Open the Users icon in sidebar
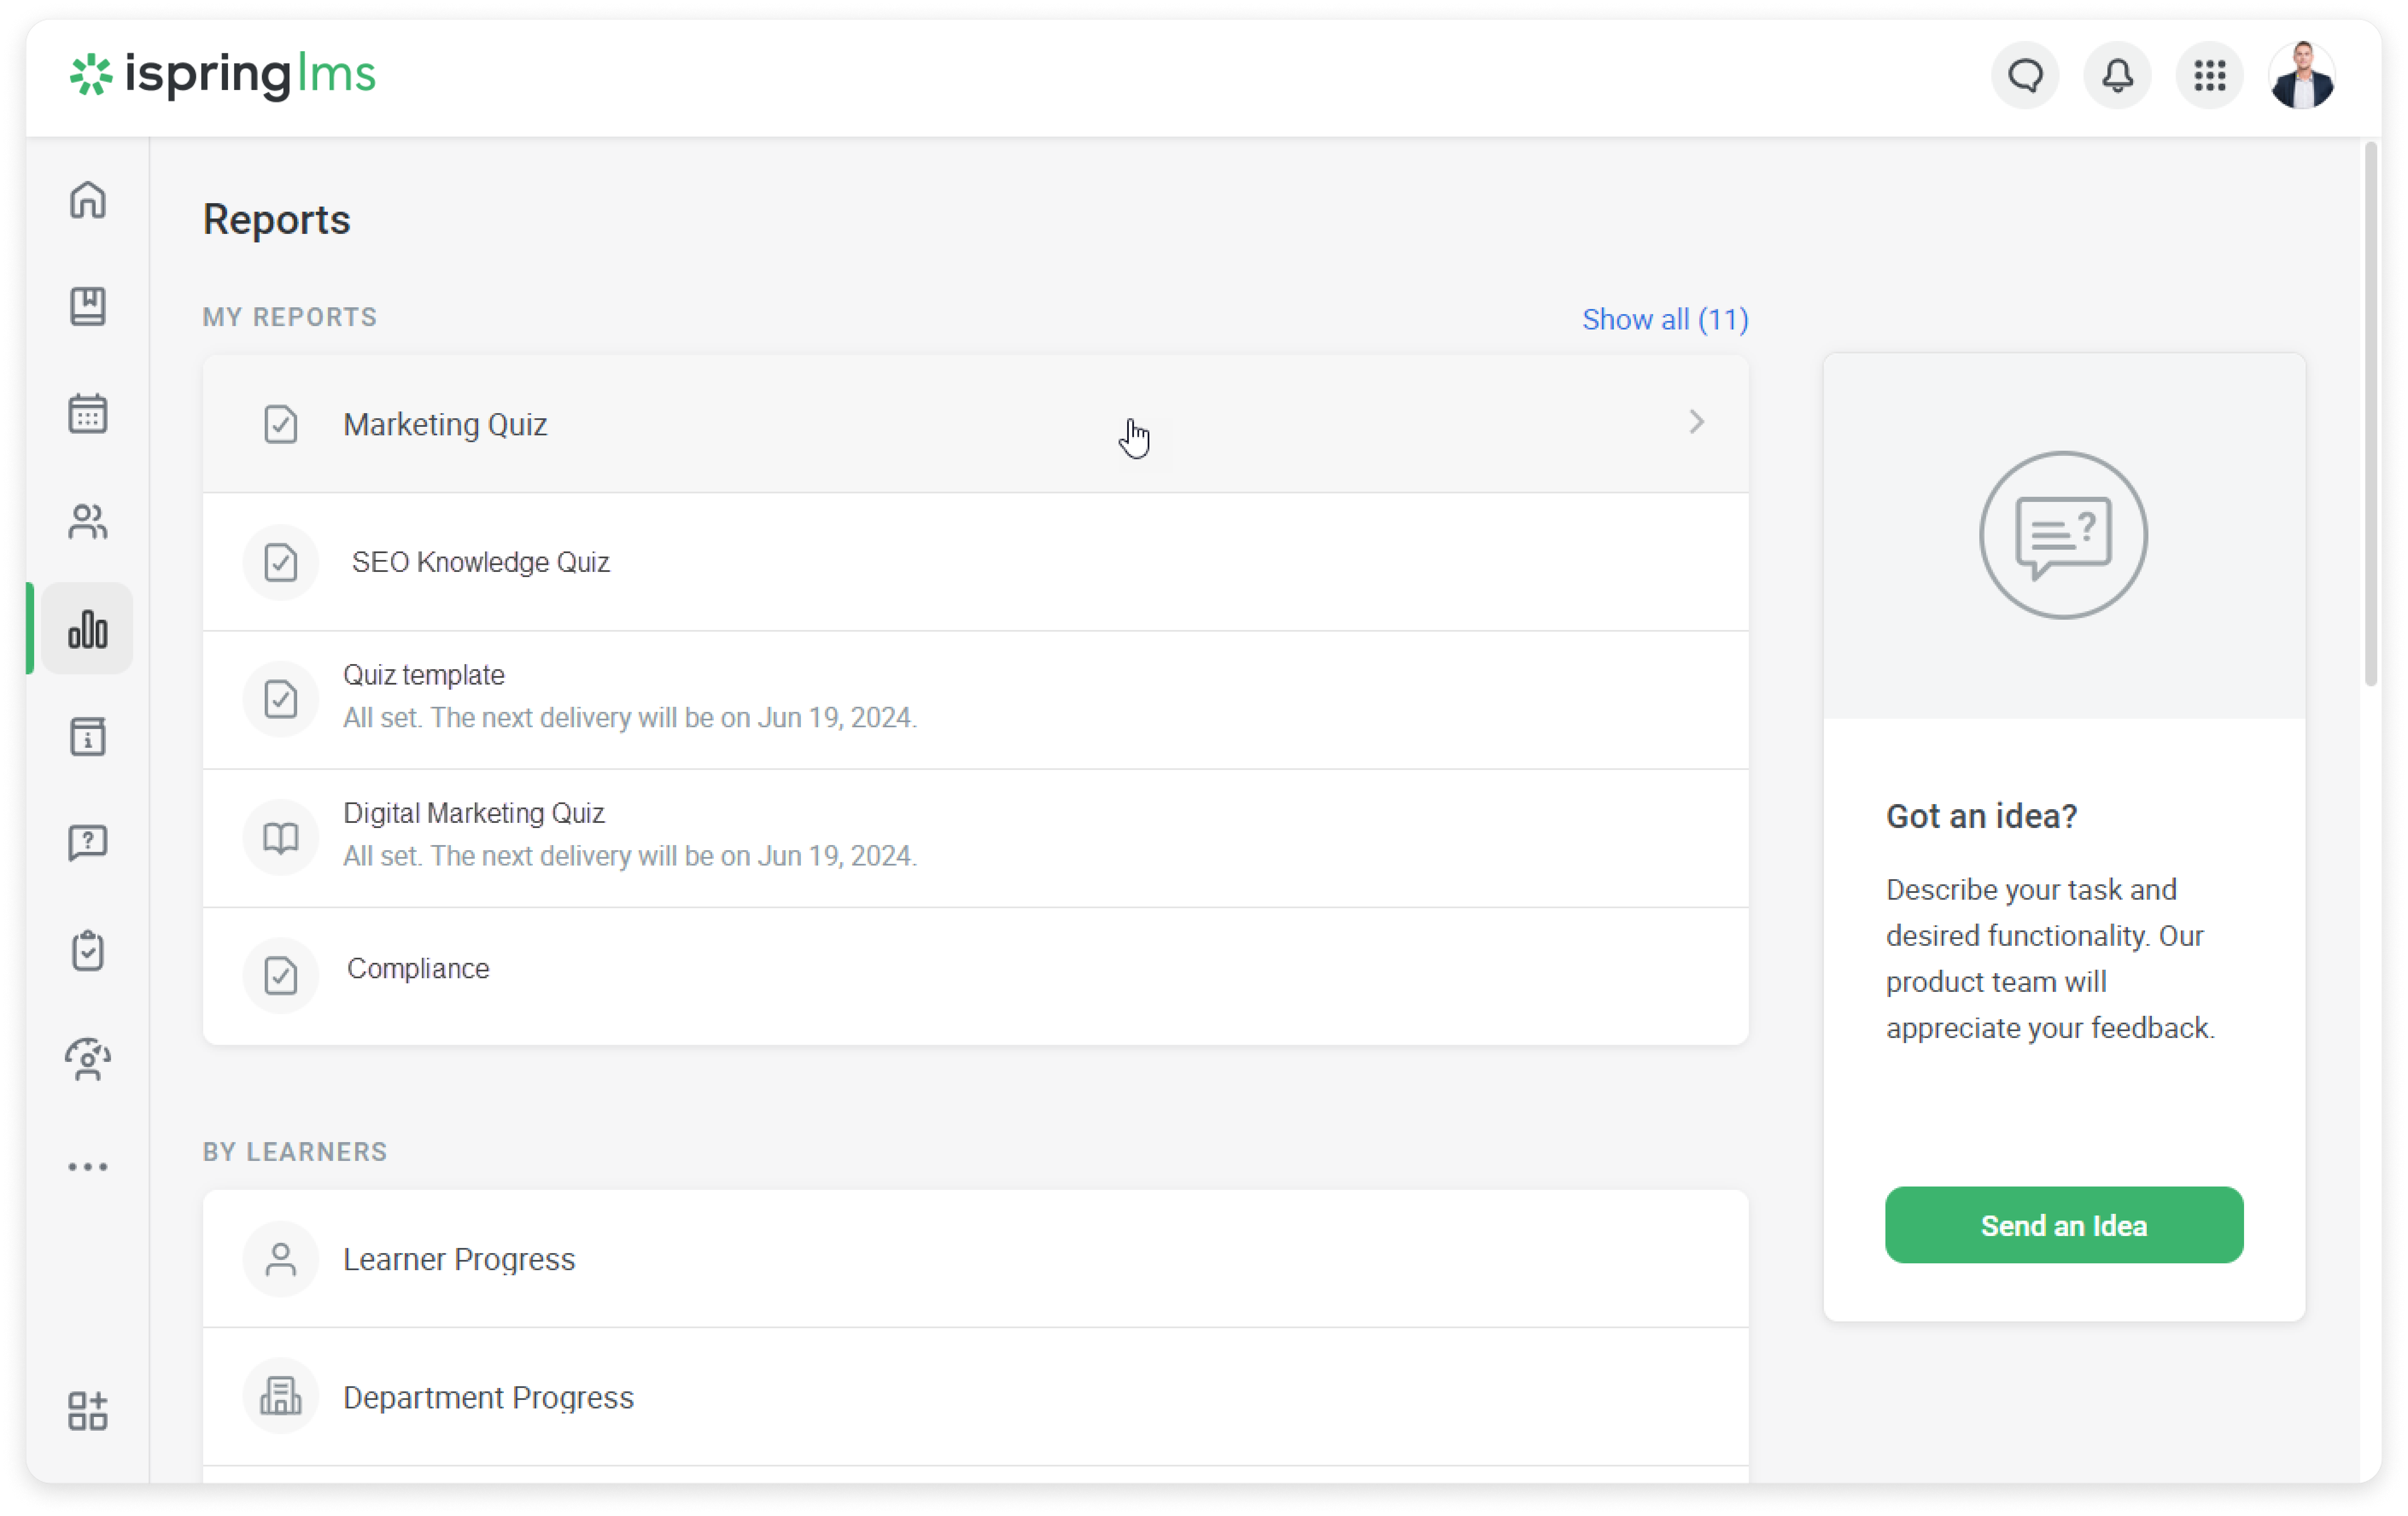The image size is (2408, 1516). pos(88,521)
